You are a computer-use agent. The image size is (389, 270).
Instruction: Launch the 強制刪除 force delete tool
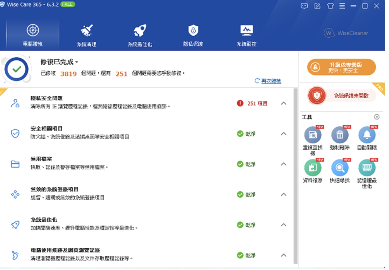[x=340, y=138]
